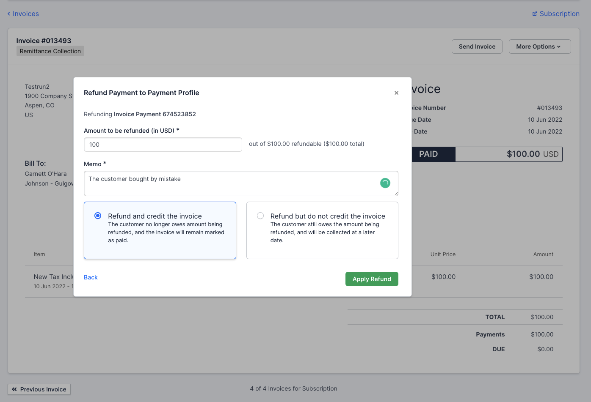Click the back chevron beside Invoices
Viewport: 591px width, 402px height.
(x=9, y=14)
